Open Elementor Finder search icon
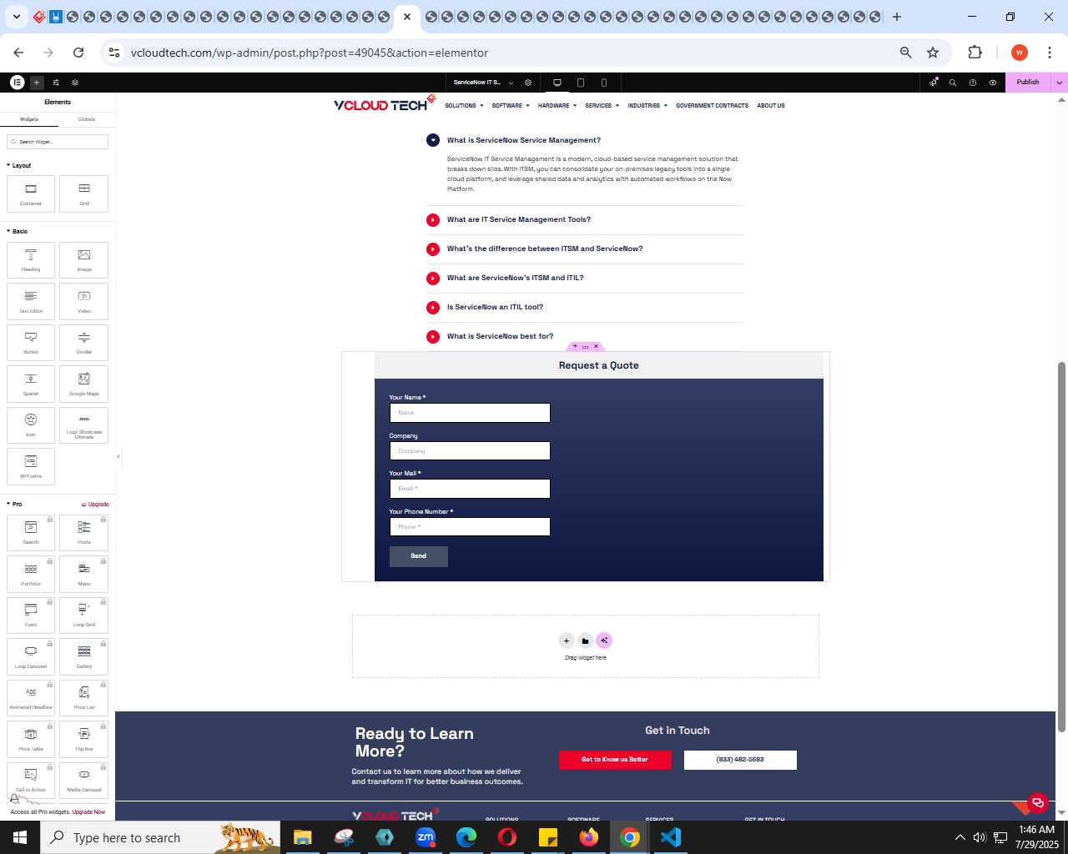The width and height of the screenshot is (1068, 854). [x=953, y=83]
